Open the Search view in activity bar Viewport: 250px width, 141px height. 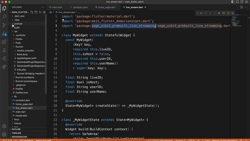point(4,16)
